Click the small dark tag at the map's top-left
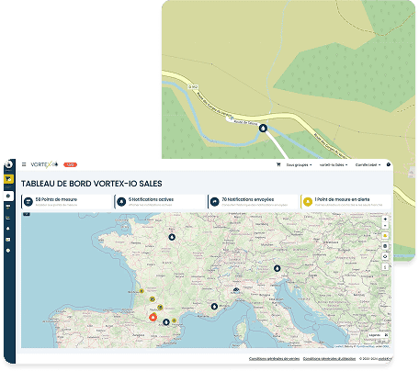Screen dimensions: 419x371 (x=27, y=214)
